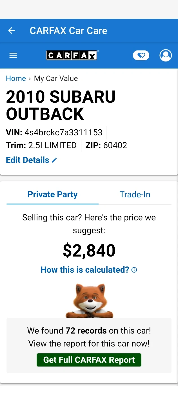Image resolution: width=178 pixels, height=406 pixels.
Task: Tap the ZIP 60402 value
Action: (x=115, y=145)
